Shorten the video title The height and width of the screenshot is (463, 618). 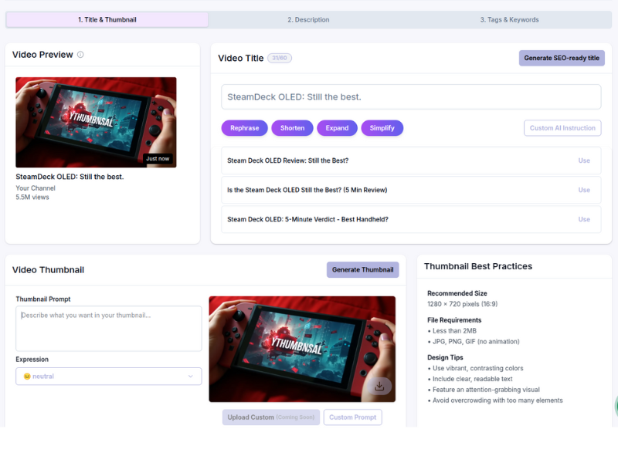(293, 128)
